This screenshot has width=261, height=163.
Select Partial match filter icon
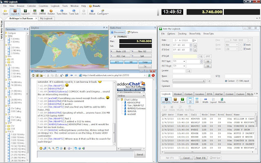point(175,101)
